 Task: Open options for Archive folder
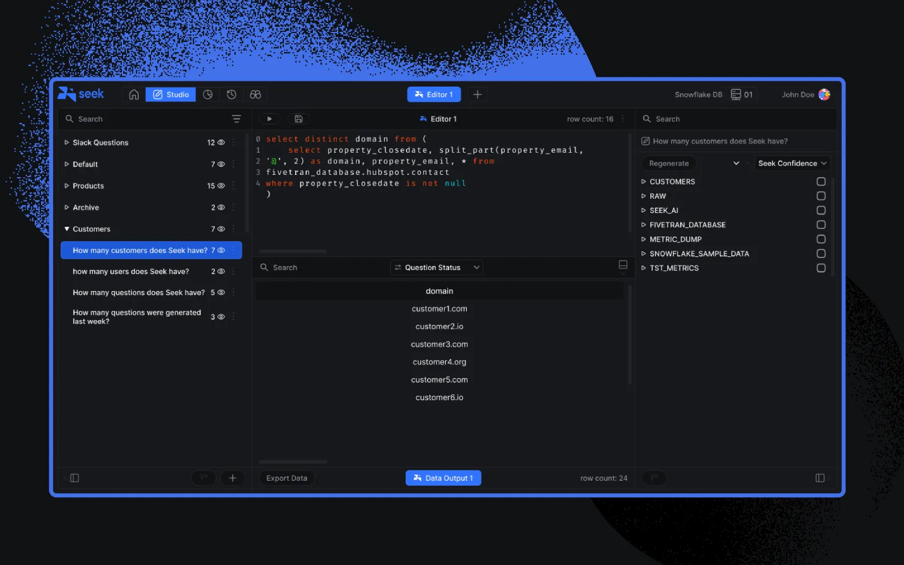[234, 207]
